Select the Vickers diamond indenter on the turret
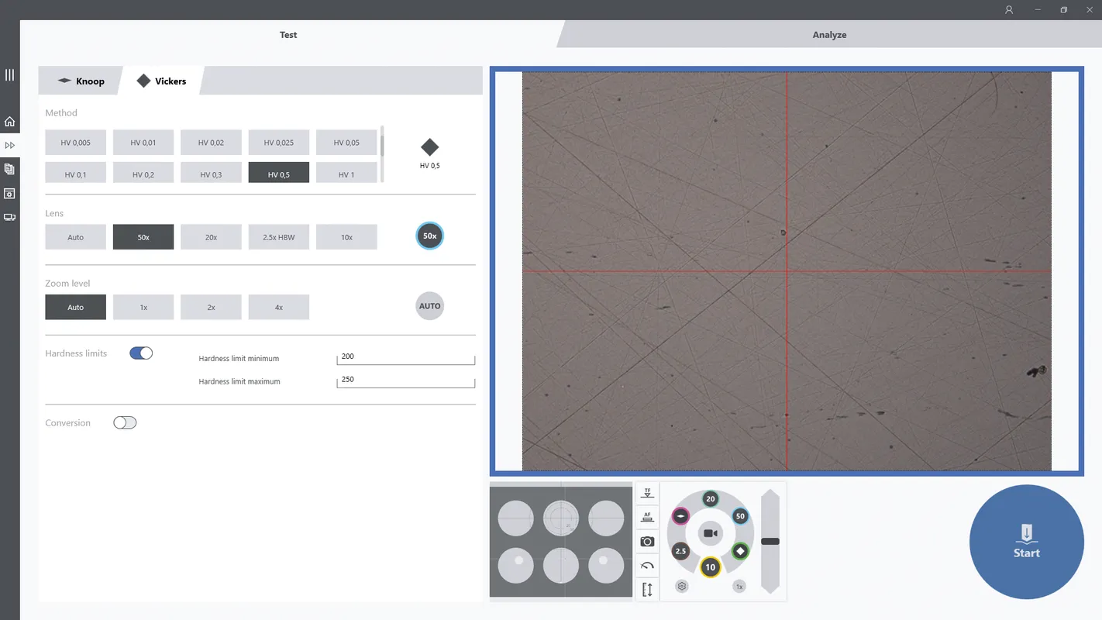 coord(740,551)
